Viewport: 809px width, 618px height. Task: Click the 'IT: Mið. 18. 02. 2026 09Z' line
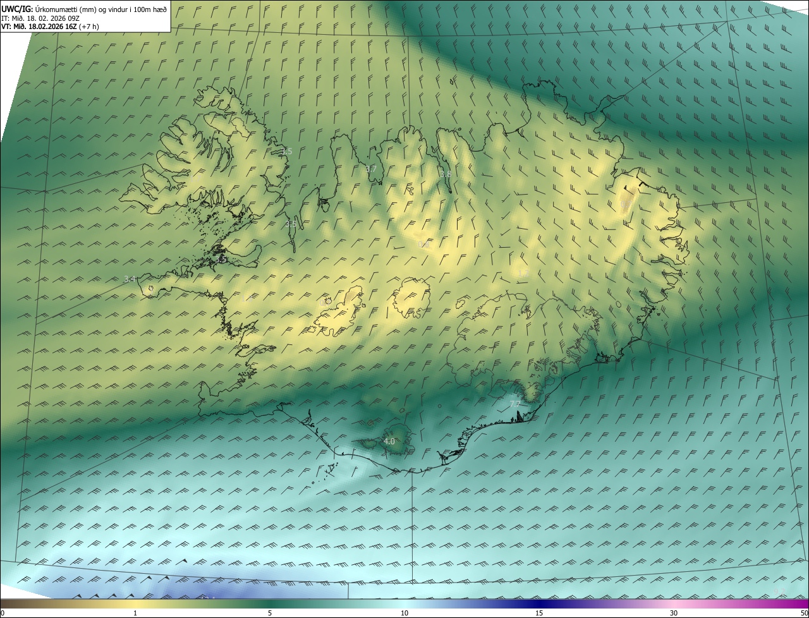[x=40, y=18]
